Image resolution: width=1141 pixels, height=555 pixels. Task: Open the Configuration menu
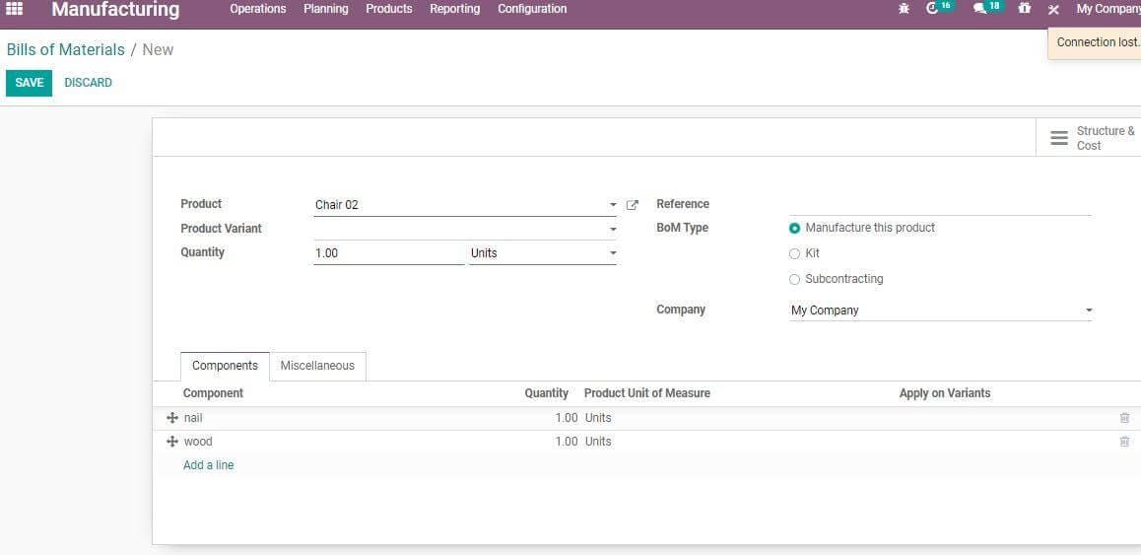tap(532, 9)
